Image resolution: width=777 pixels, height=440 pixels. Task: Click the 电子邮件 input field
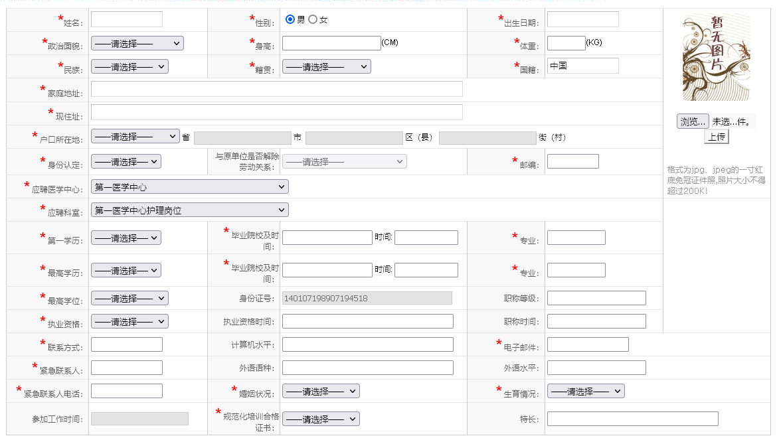coord(587,344)
